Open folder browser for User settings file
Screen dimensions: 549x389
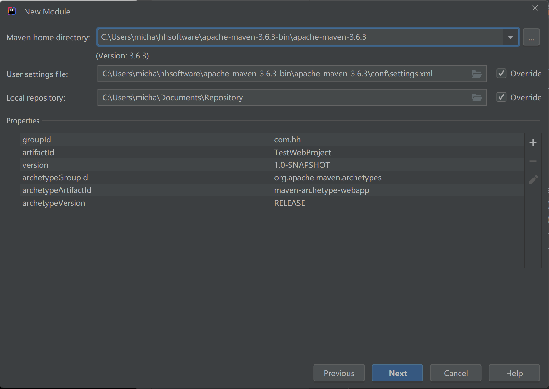pyautogui.click(x=477, y=74)
